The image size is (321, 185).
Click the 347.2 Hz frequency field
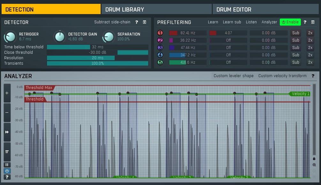click(188, 55)
